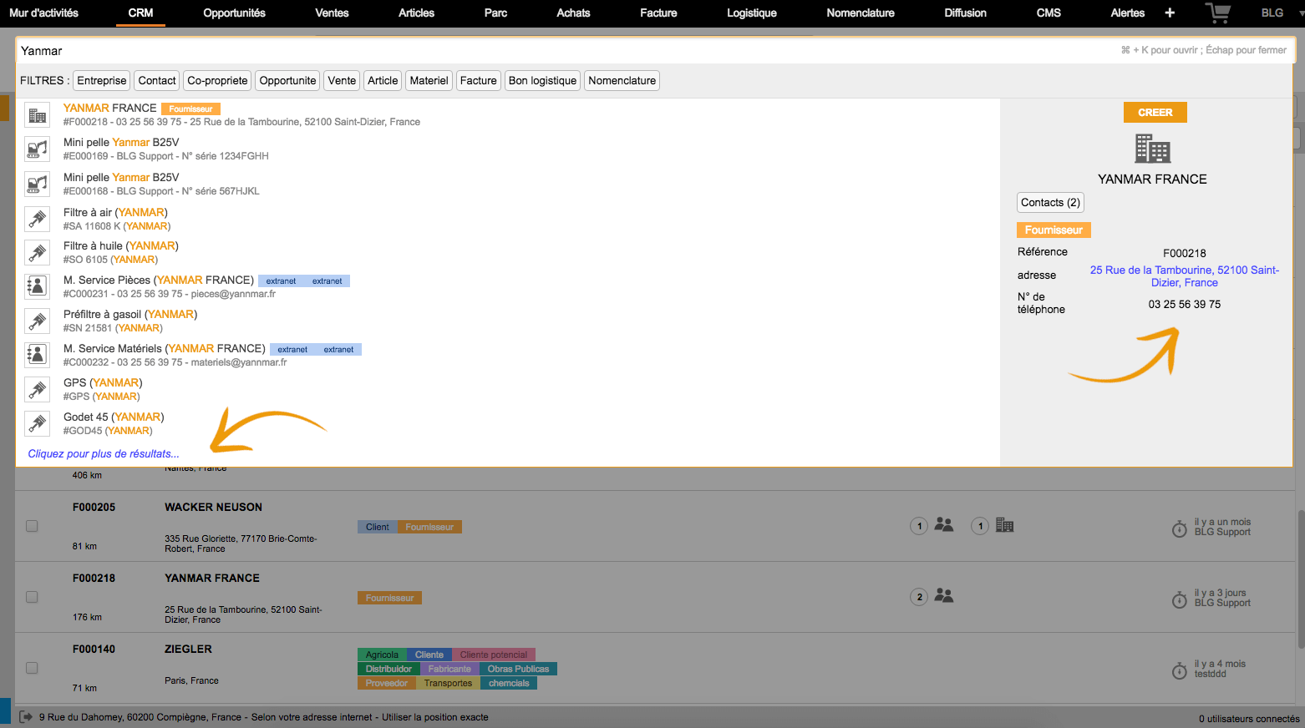
Task: Toggle the Facture filter
Action: tap(478, 81)
